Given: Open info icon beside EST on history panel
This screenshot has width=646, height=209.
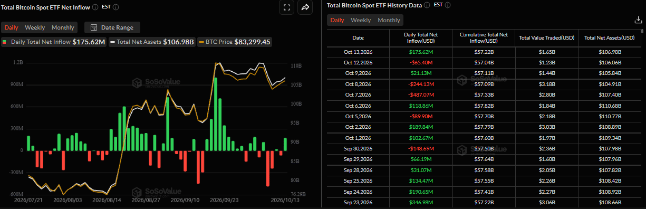Looking at the screenshot, I should [448, 5].
